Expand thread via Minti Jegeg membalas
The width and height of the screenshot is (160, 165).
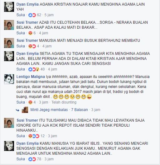[x=49, y=110]
